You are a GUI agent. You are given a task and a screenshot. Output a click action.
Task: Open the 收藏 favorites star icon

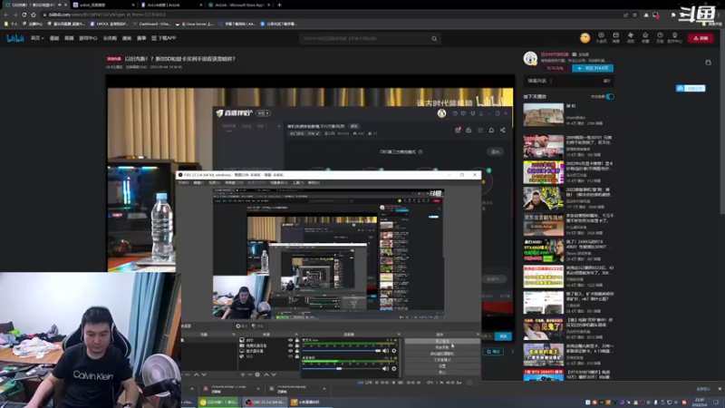(x=645, y=38)
